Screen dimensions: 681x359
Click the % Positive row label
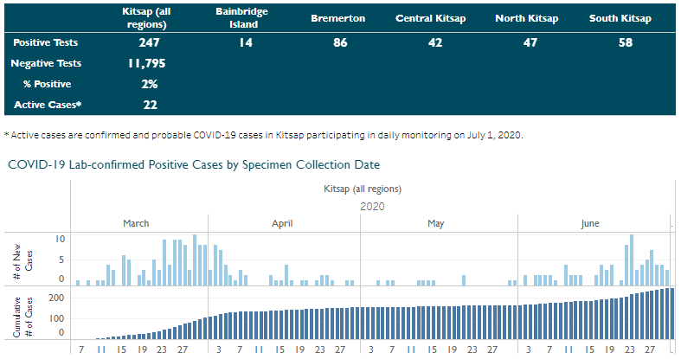[48, 84]
